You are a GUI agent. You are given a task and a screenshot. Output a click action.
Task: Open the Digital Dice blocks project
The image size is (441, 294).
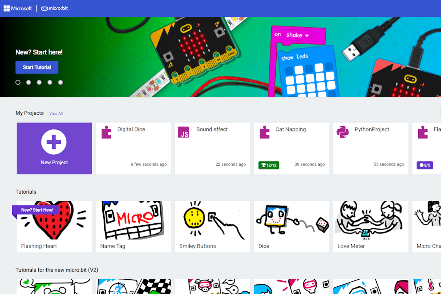point(133,148)
